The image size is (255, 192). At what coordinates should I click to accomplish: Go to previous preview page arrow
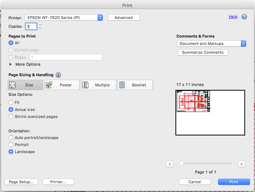click(x=170, y=164)
